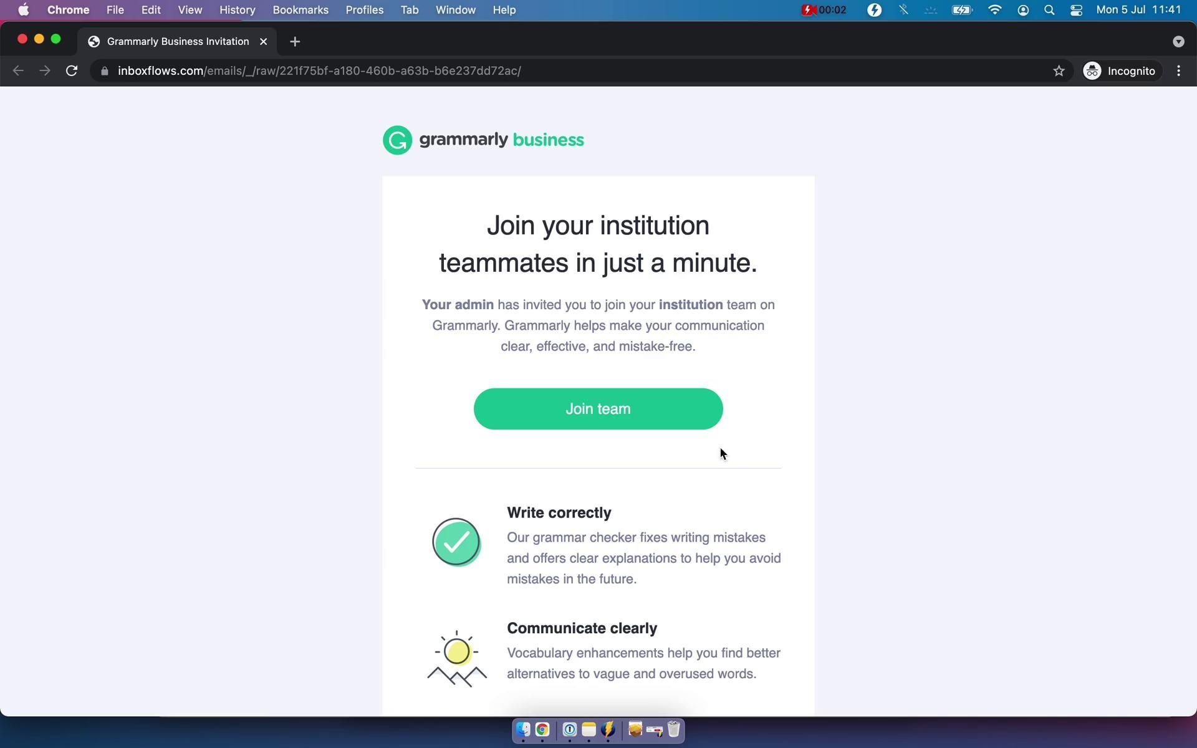Open the History menu
Image resolution: width=1197 pixels, height=748 pixels.
(x=237, y=10)
